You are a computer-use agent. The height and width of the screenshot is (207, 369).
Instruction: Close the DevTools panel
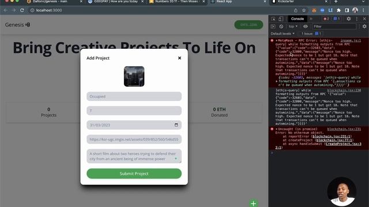click(x=364, y=19)
